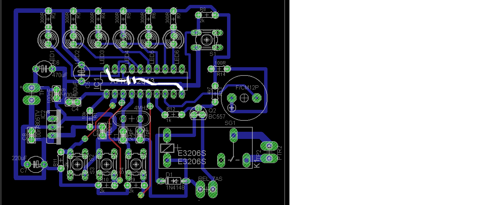Click the 4k7 resistor R13

click(215, 94)
